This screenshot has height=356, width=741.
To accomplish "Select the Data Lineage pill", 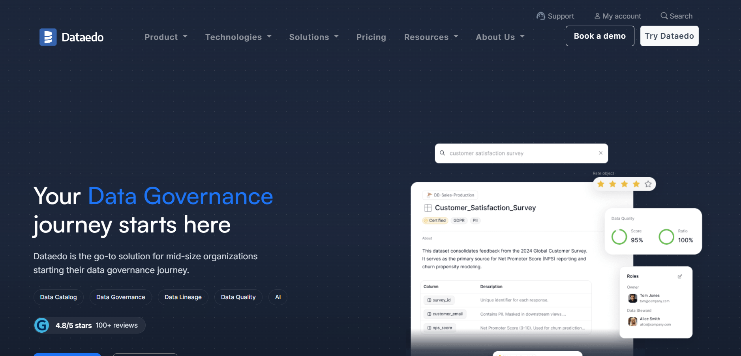I will click(183, 297).
